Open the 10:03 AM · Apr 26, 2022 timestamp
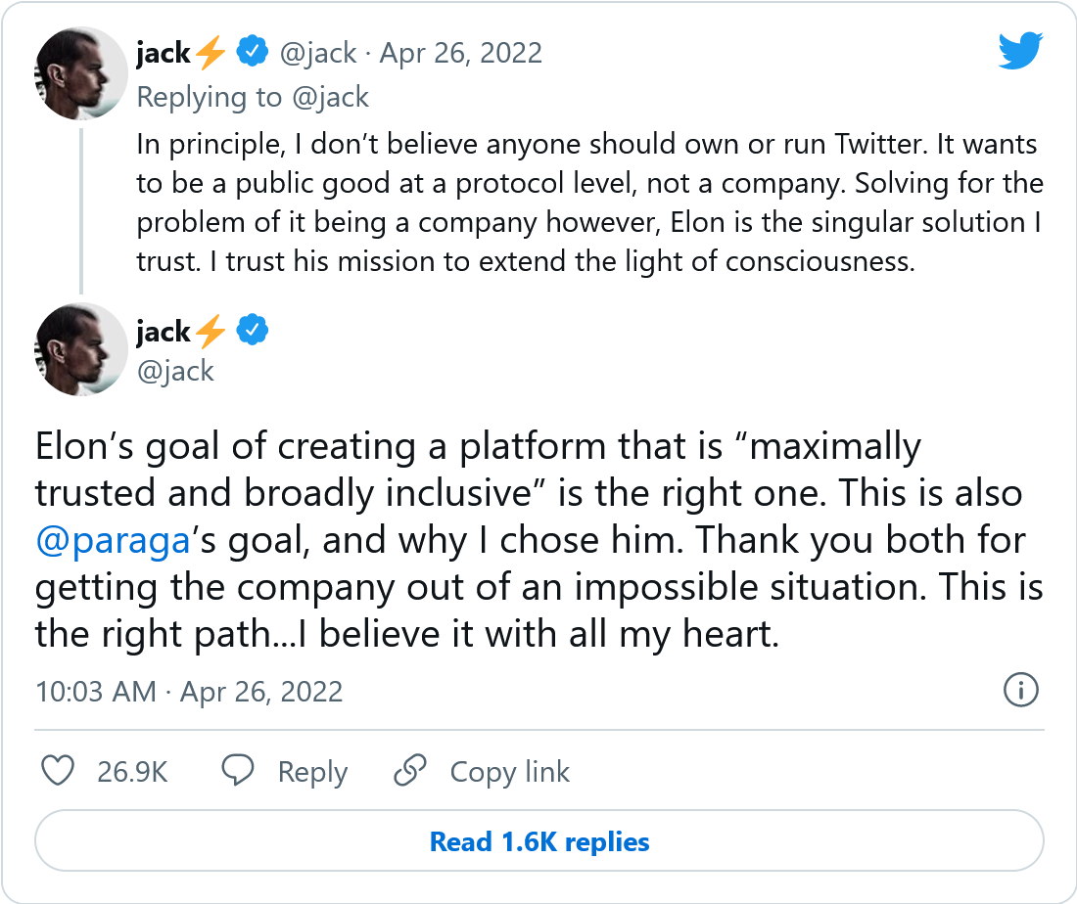1077x904 pixels. 189,692
